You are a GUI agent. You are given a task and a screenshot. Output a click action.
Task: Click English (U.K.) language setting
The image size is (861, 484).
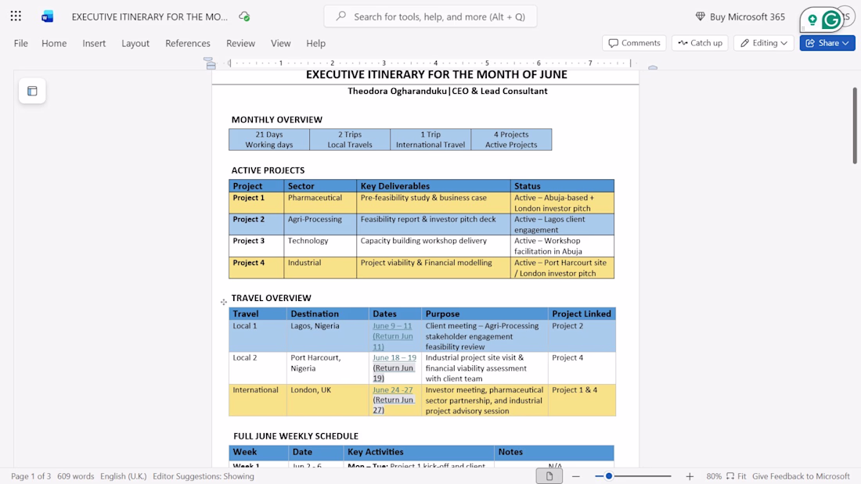point(123,476)
